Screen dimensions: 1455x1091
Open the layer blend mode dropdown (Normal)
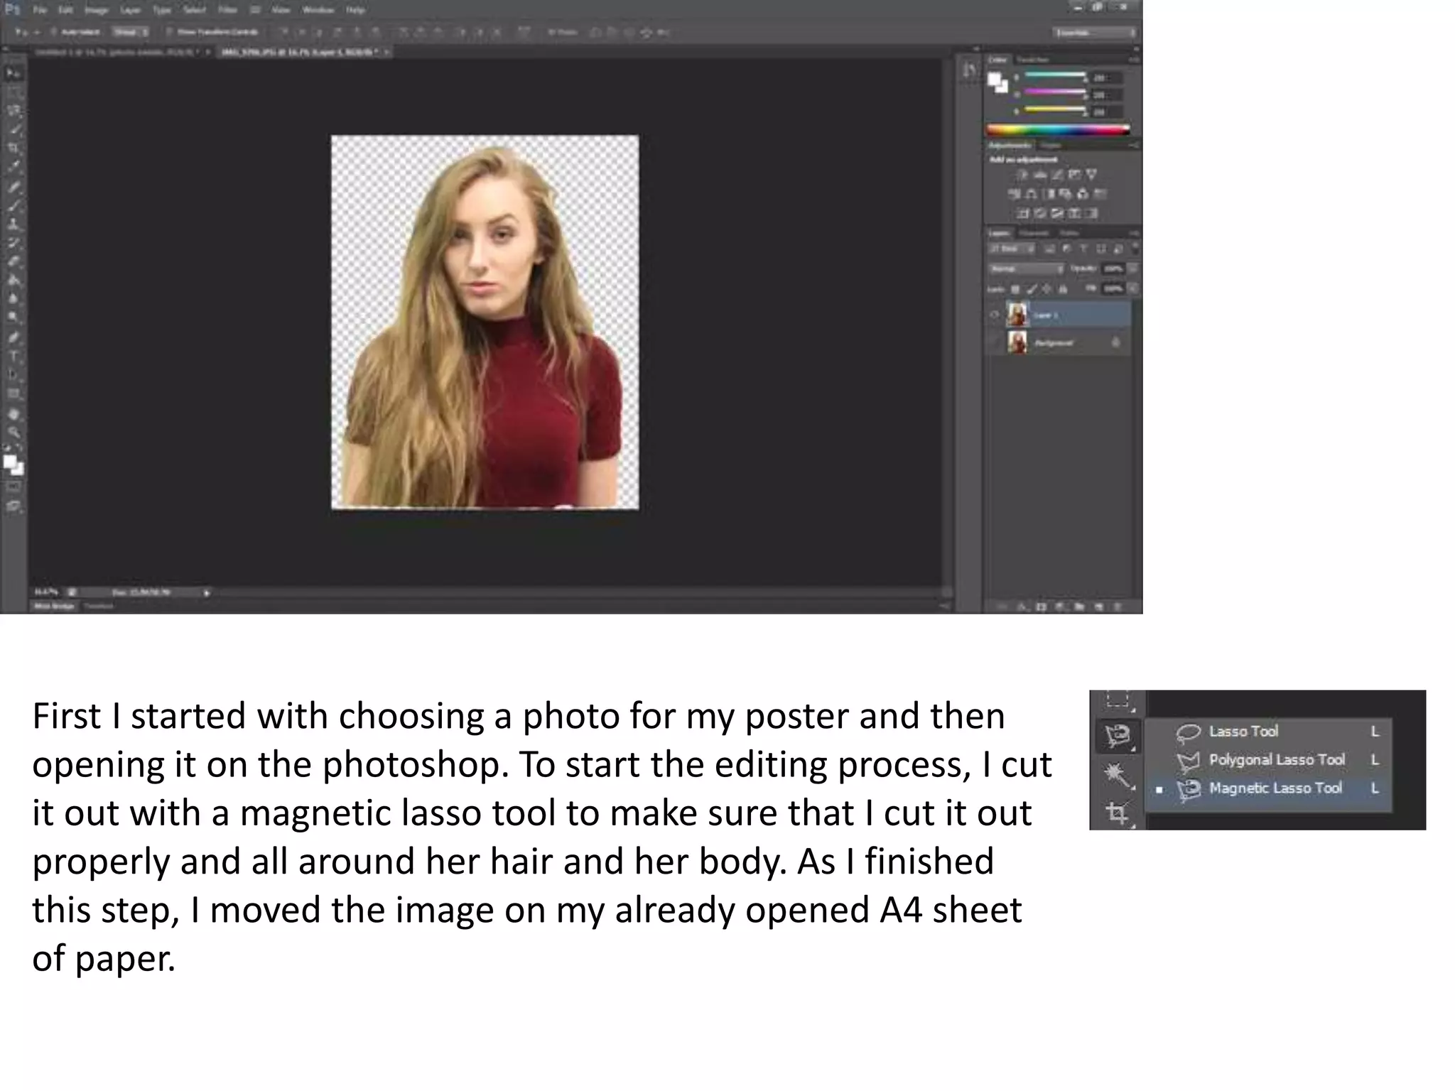coord(1027,269)
